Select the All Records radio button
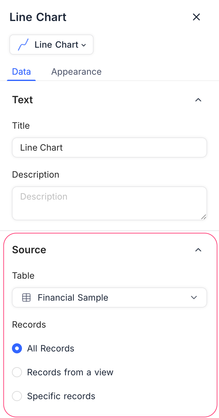Image resolution: width=219 pixels, height=418 pixels. pyautogui.click(x=17, y=348)
